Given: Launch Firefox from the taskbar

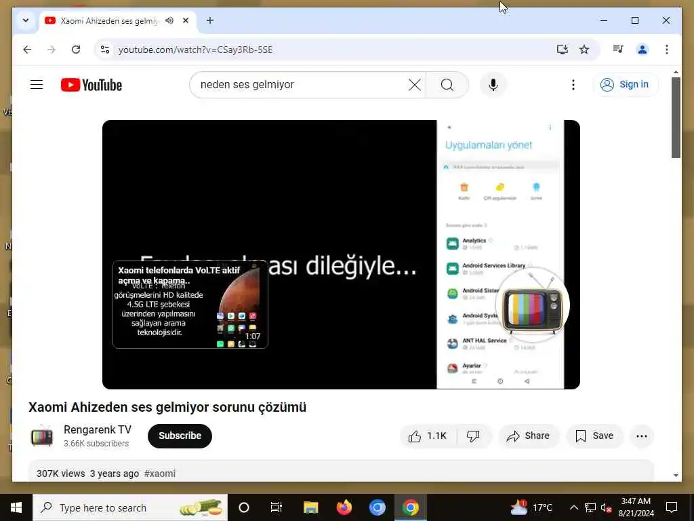Looking at the screenshot, I should (344, 507).
